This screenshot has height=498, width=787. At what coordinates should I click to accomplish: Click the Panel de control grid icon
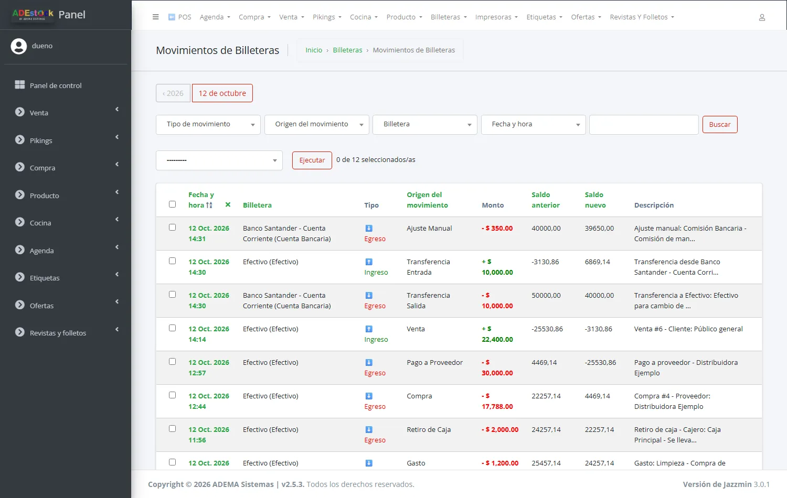tap(20, 85)
